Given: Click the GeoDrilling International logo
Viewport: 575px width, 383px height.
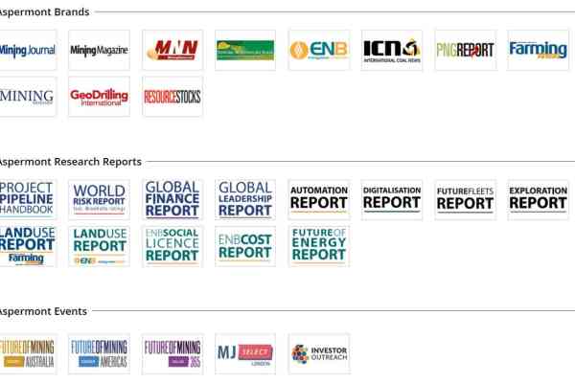Looking at the screenshot, I should 99,97.
